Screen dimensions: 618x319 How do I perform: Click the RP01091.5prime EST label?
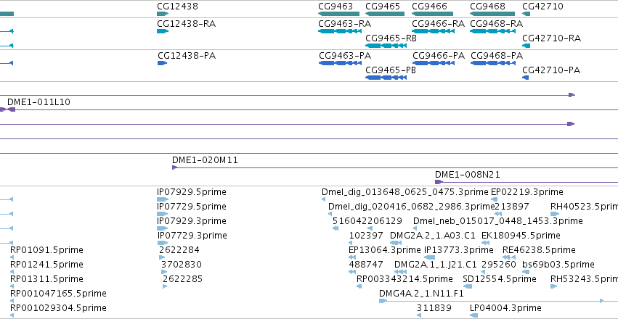(46, 250)
